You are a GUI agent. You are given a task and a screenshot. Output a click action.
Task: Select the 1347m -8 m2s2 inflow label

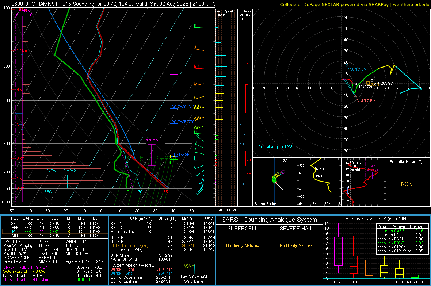60,171
